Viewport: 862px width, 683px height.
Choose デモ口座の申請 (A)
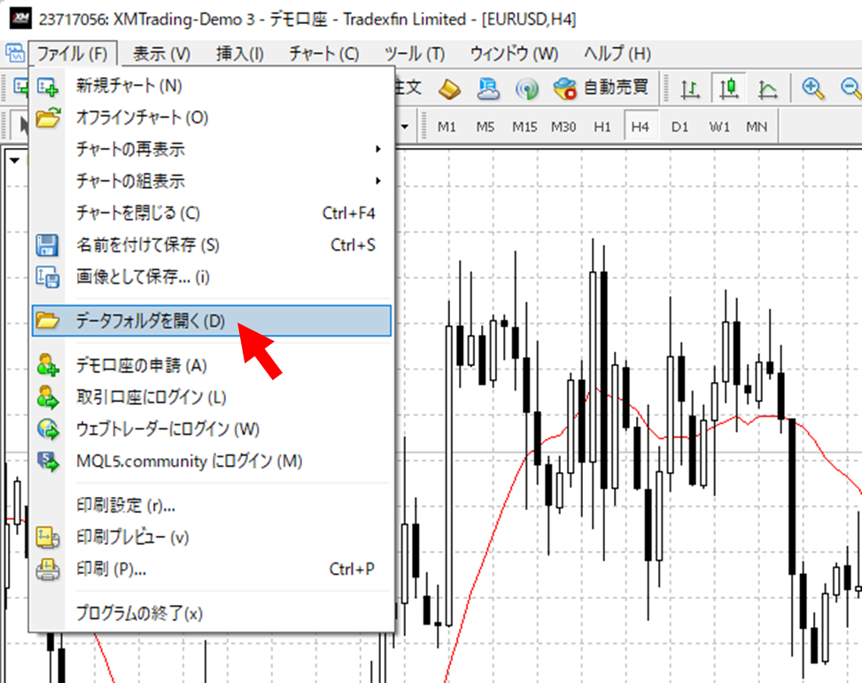[x=212, y=365]
